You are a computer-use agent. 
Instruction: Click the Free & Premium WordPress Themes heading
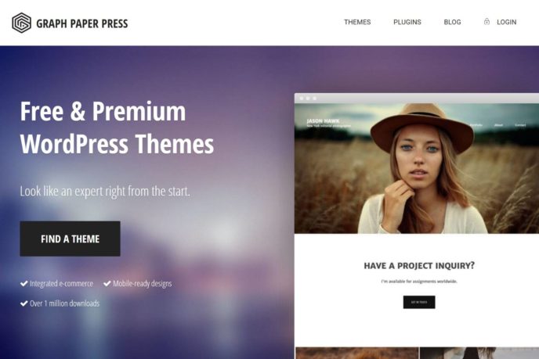click(117, 127)
